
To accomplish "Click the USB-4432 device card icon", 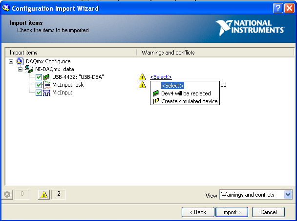I will 46,77.
